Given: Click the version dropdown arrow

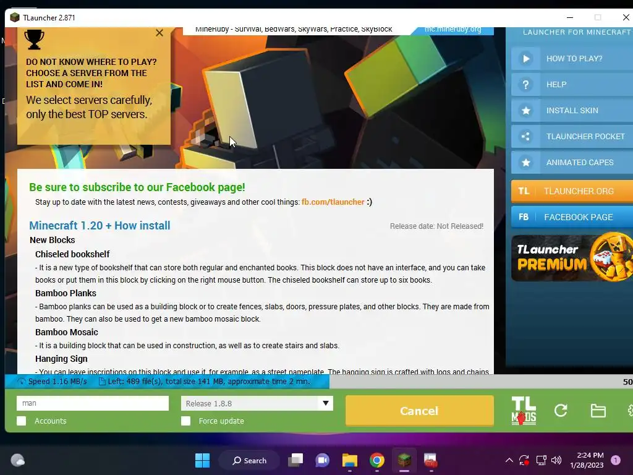Looking at the screenshot, I should (325, 403).
